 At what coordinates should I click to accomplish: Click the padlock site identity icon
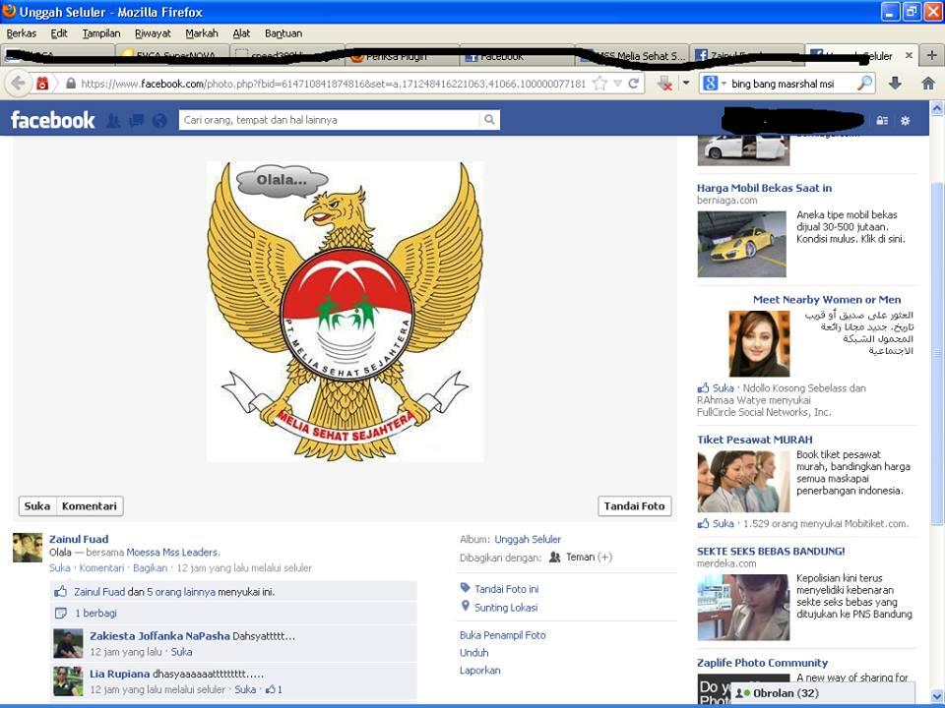71,84
